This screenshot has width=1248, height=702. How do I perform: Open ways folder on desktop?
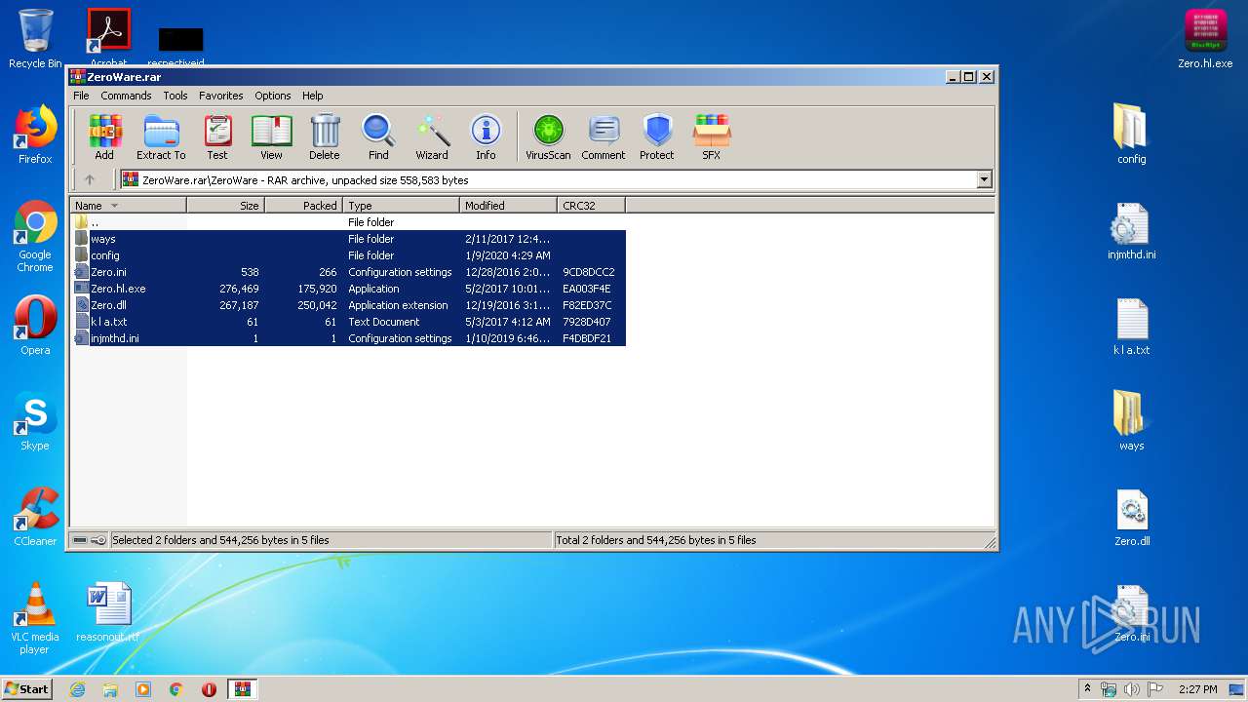(1132, 420)
